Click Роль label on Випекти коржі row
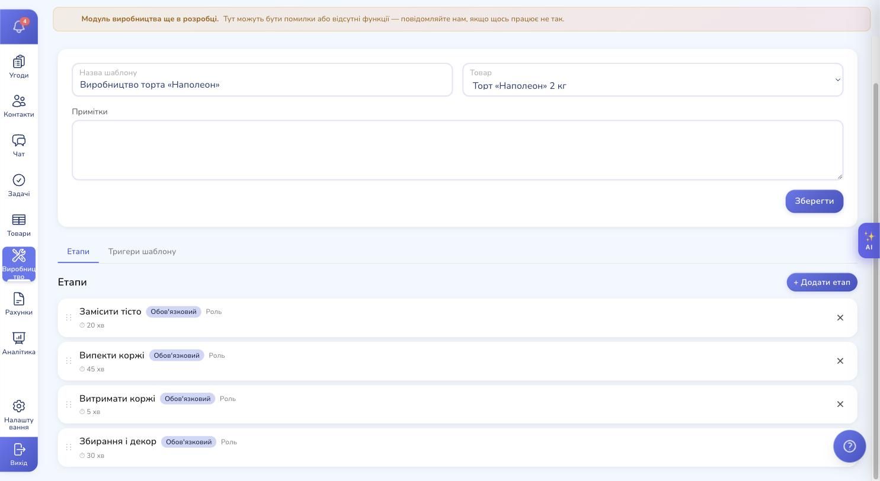The width and height of the screenshot is (880, 481). click(x=217, y=355)
